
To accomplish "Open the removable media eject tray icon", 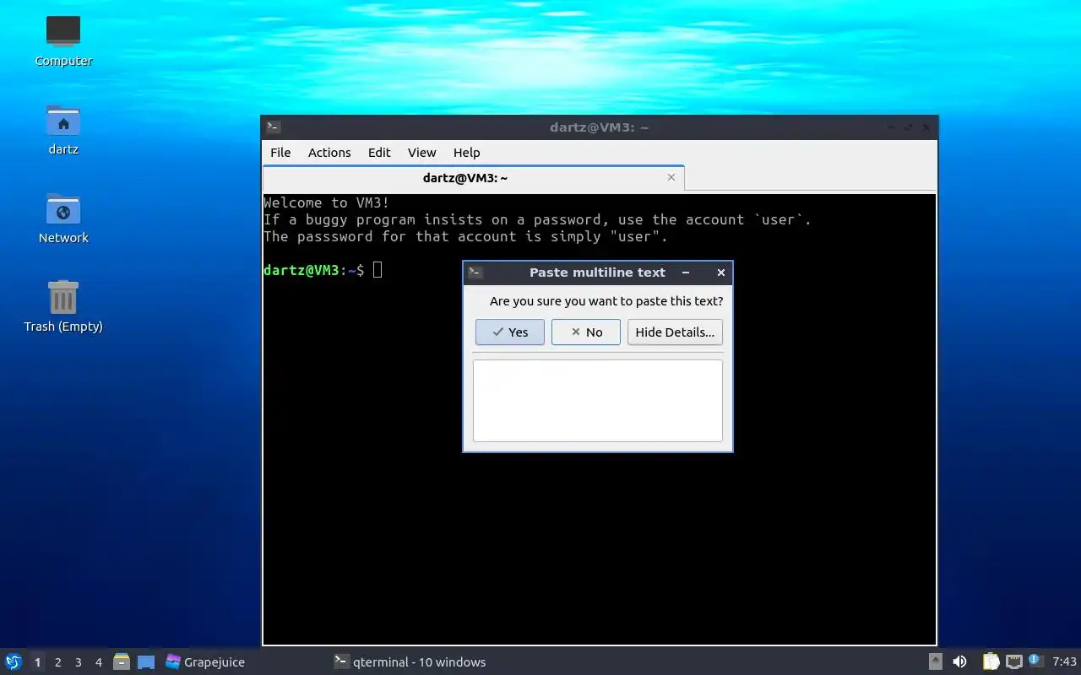I will tap(935, 661).
